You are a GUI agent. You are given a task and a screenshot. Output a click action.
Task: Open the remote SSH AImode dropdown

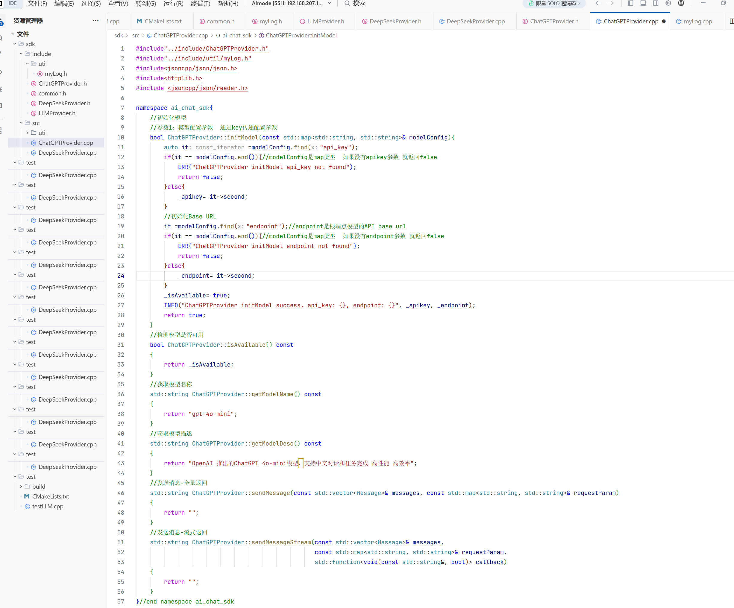tap(292, 3)
